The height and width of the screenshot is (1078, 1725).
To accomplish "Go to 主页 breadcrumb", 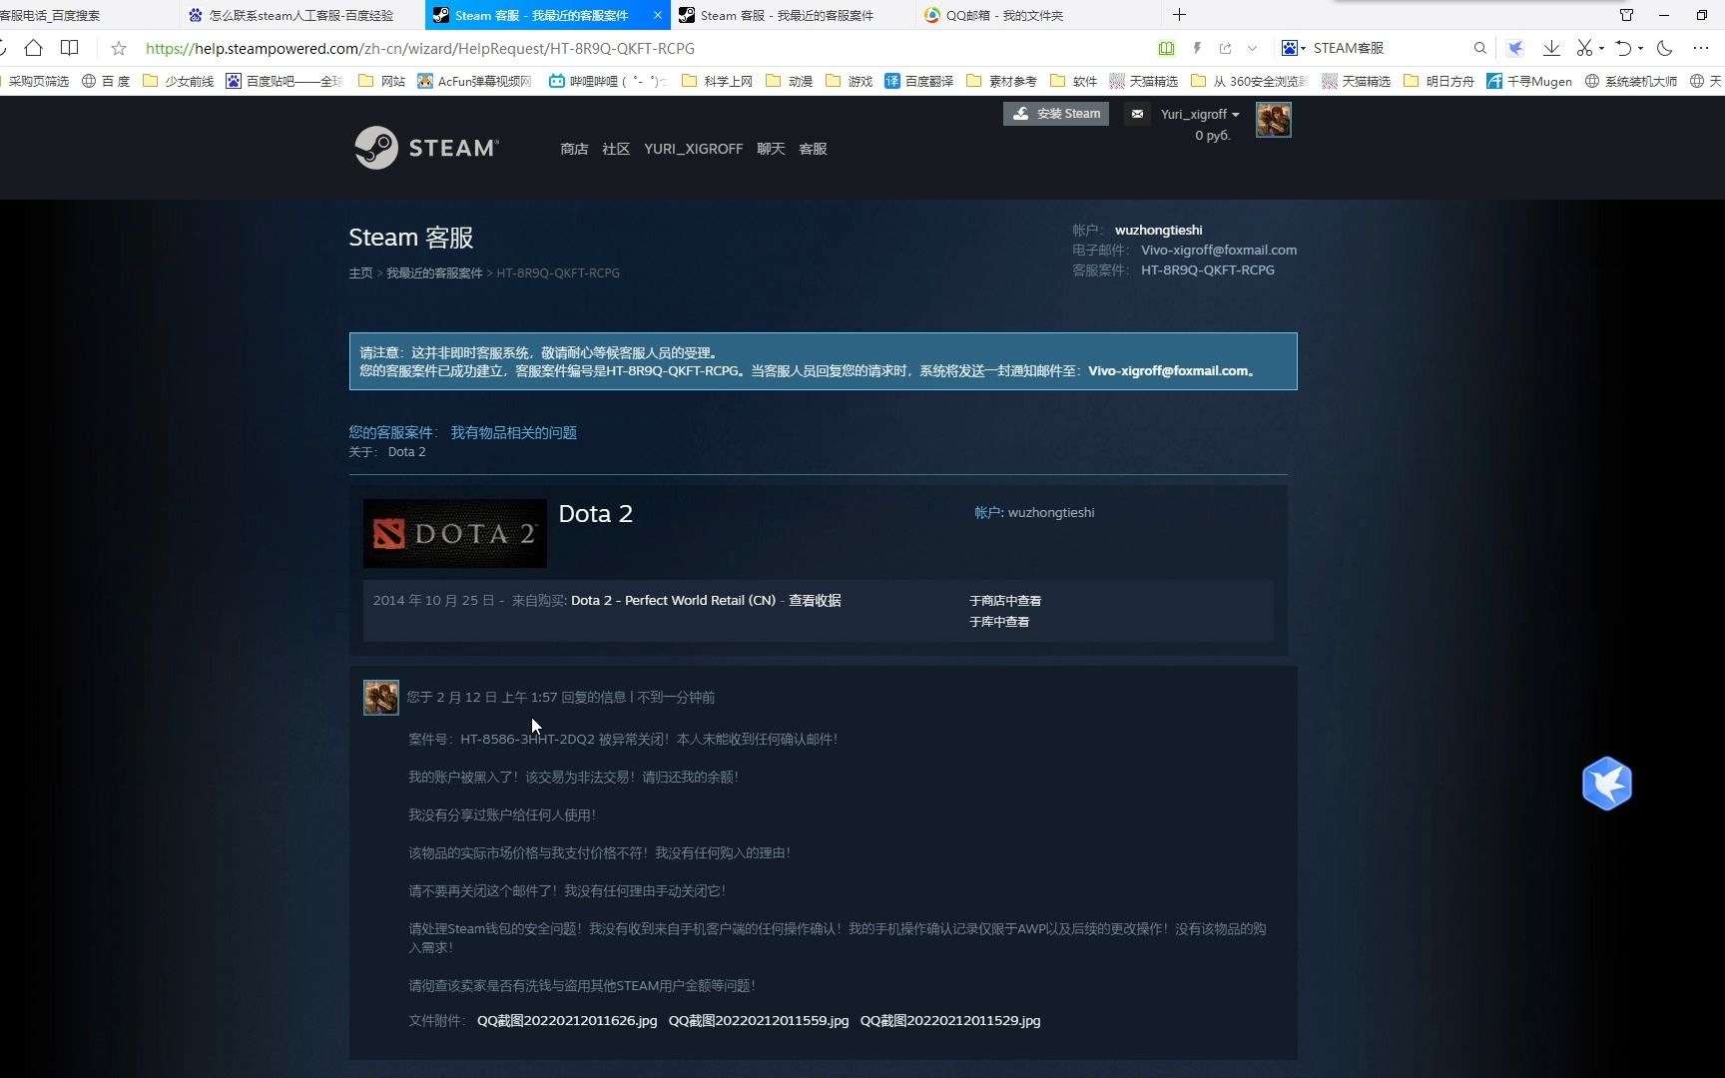I will (x=360, y=272).
